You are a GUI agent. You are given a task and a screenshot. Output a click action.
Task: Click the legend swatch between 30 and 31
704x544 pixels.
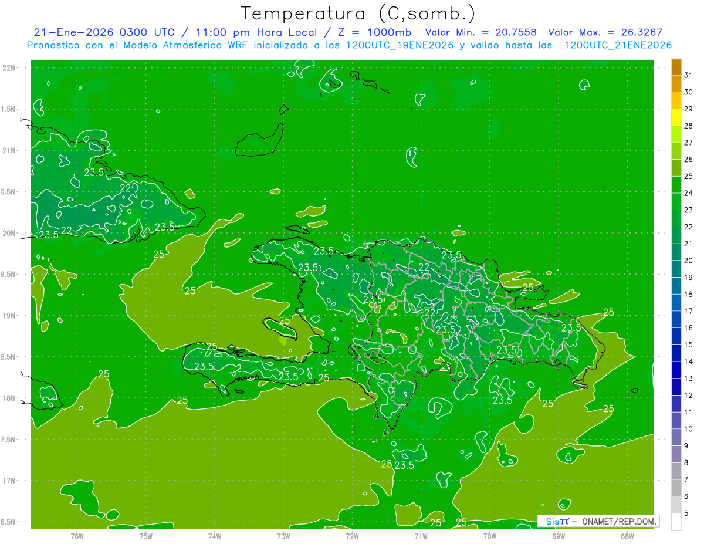(676, 84)
